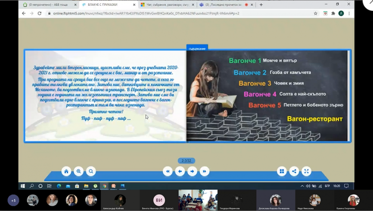Go back in browser history

coord(24,13)
